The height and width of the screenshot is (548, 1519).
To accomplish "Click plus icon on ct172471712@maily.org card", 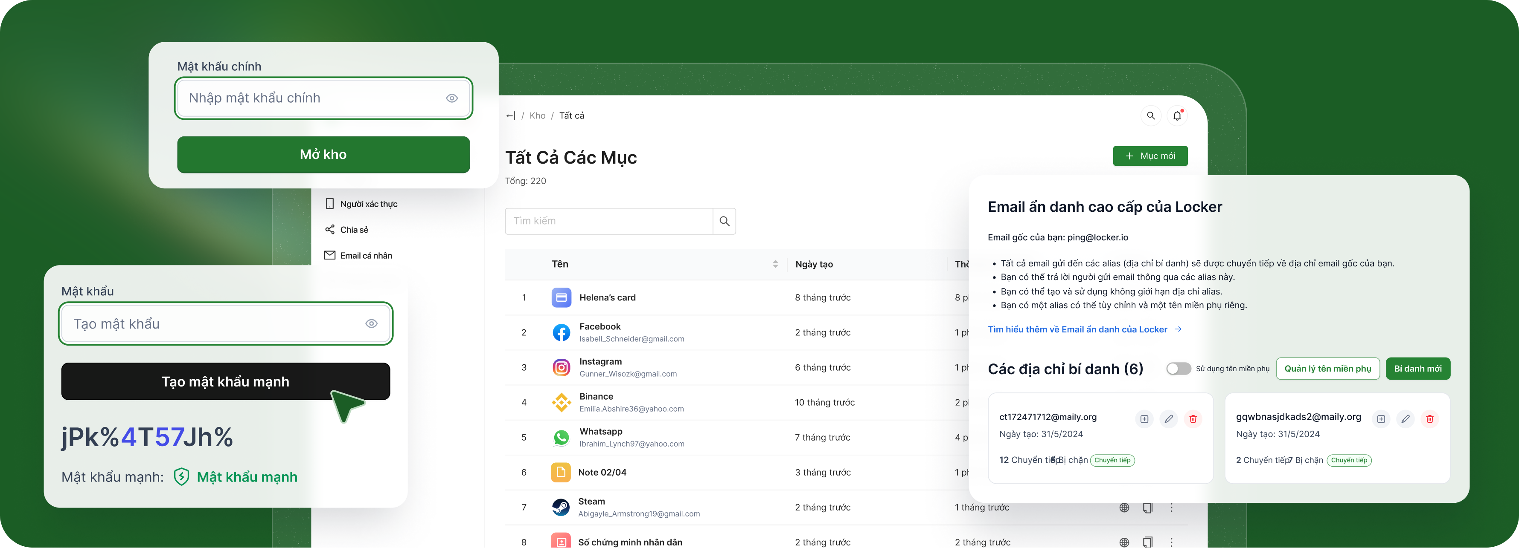I will click(x=1144, y=419).
